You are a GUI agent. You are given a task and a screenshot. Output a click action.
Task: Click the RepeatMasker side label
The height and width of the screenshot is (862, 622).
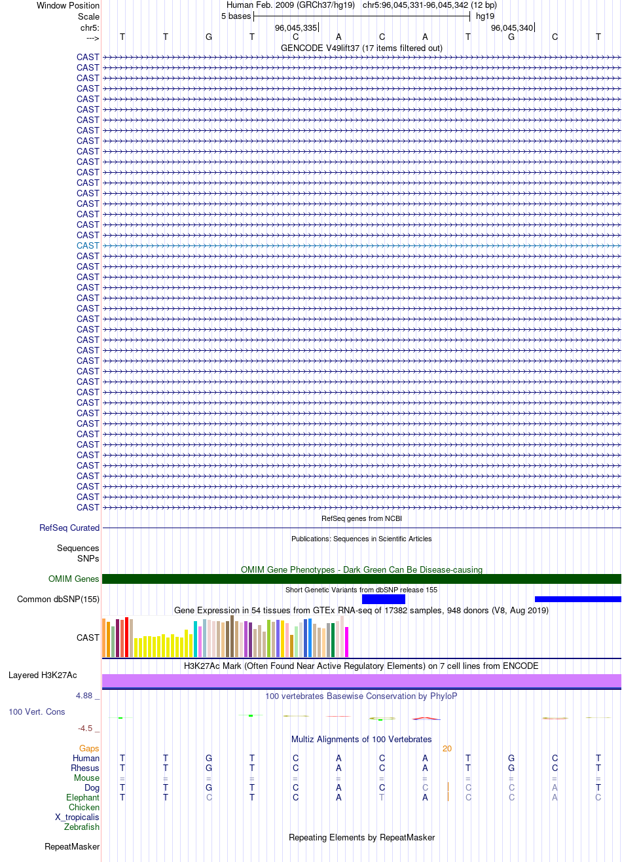pyautogui.click(x=72, y=846)
